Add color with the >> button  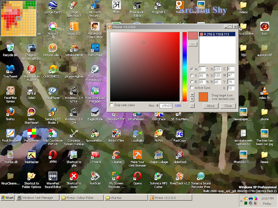pyautogui.click(x=193, y=44)
